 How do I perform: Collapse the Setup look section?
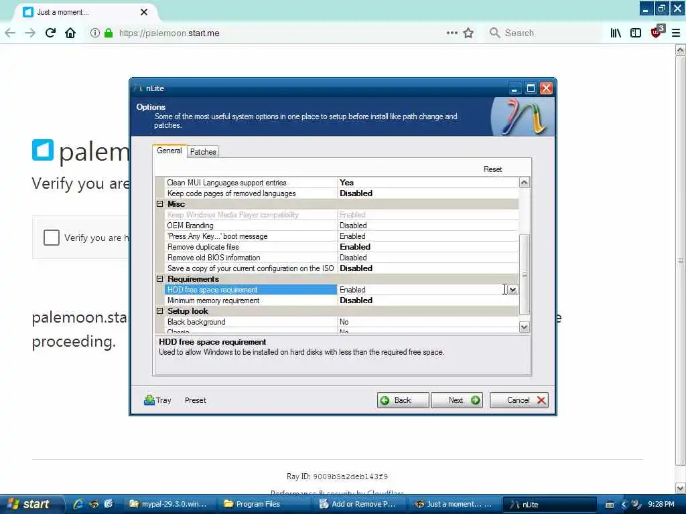[x=159, y=311]
